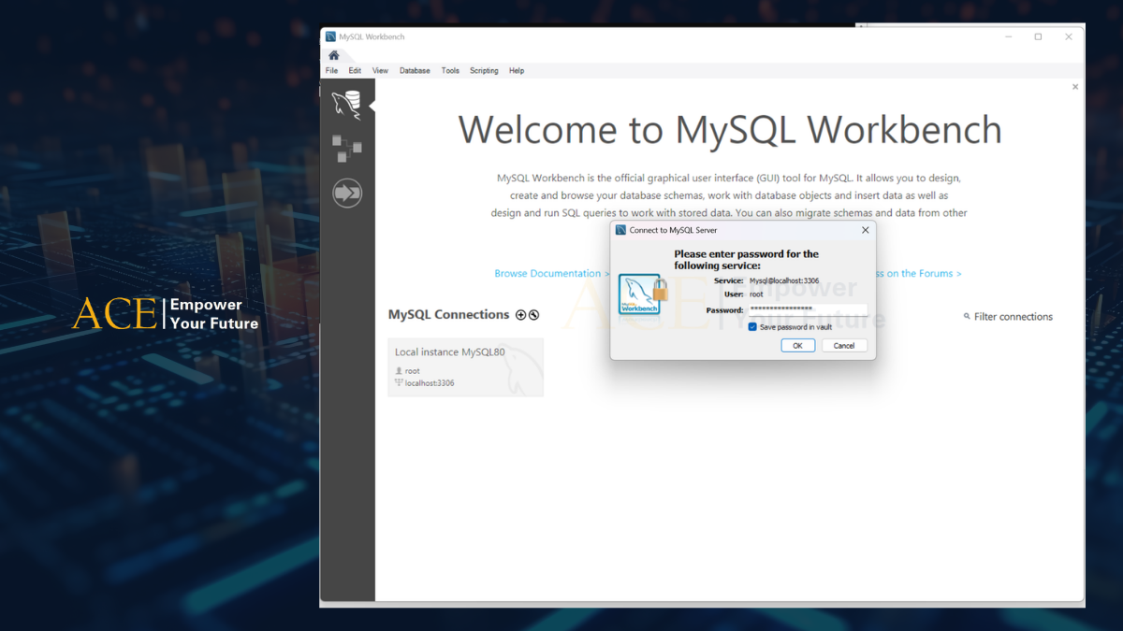1123x631 pixels.
Task: Select the Local instance MySQL80 connection tile
Action: [465, 366]
